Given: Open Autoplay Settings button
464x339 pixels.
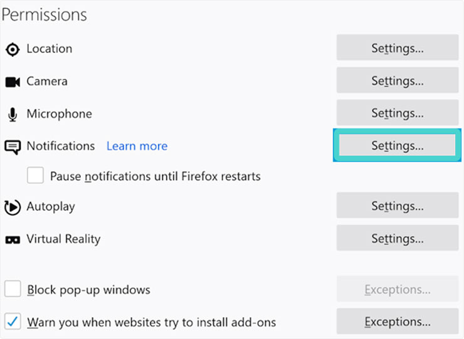Looking at the screenshot, I should pyautogui.click(x=398, y=206).
